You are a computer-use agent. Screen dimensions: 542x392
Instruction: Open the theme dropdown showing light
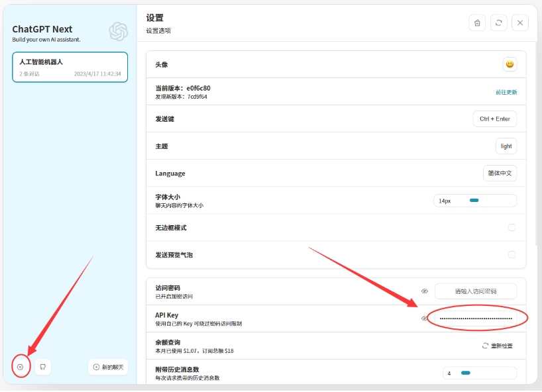pos(506,146)
